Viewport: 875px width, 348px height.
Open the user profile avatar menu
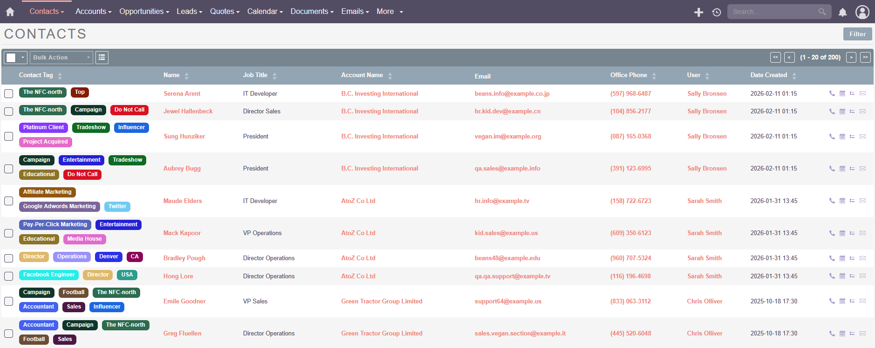tap(862, 12)
